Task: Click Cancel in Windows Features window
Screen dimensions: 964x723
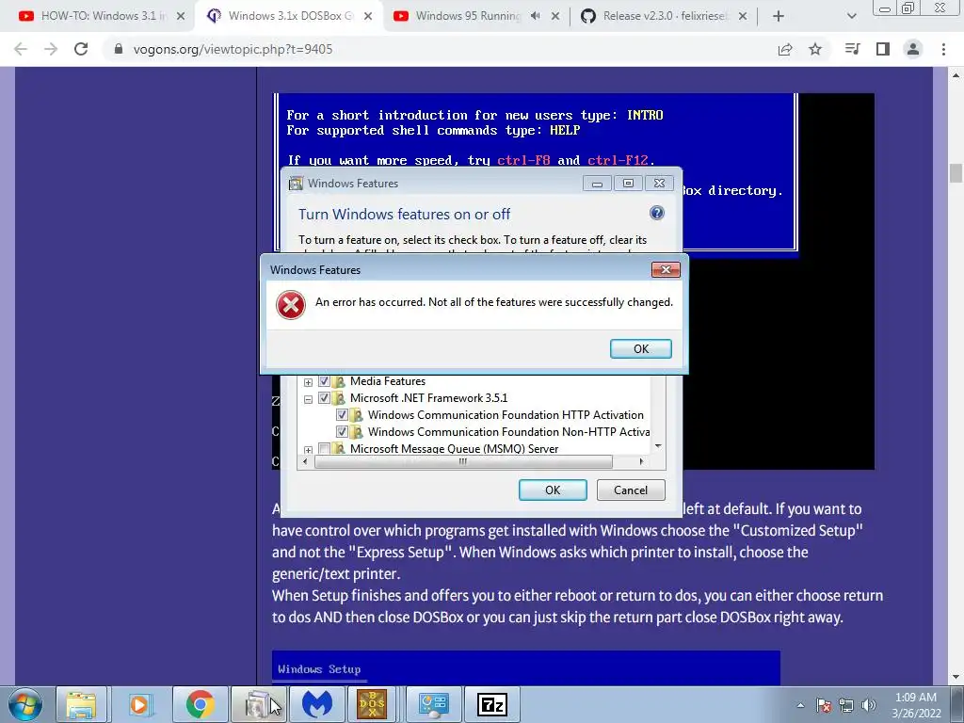Action: pyautogui.click(x=631, y=490)
